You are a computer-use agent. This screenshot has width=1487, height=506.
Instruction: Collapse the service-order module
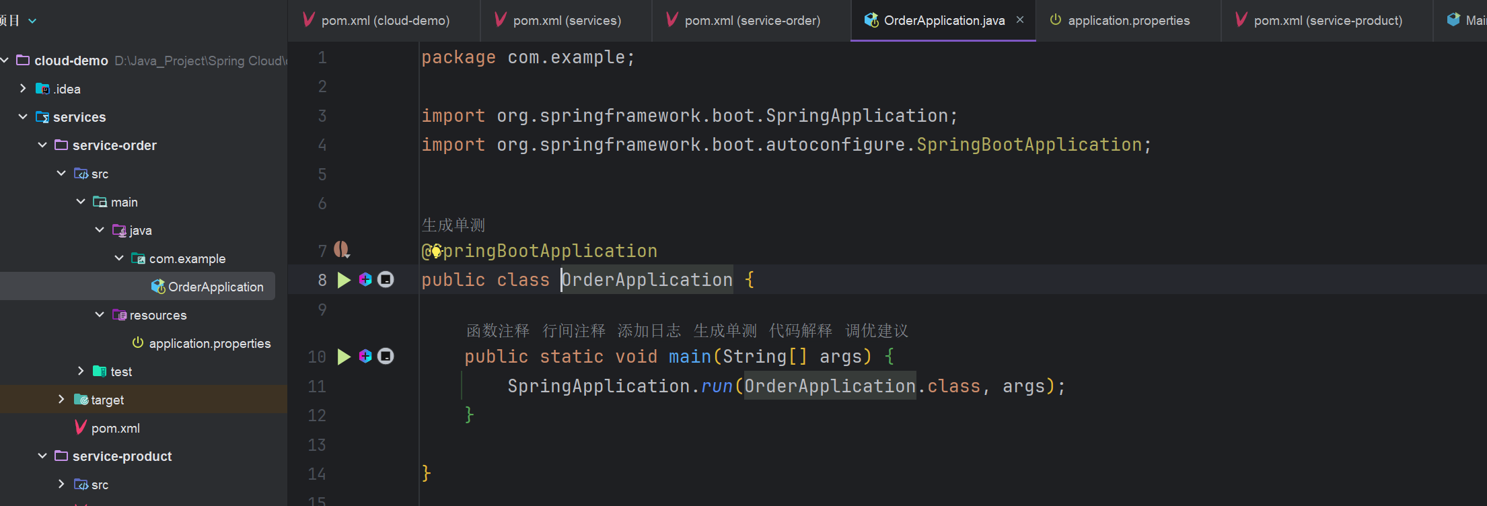pyautogui.click(x=42, y=145)
